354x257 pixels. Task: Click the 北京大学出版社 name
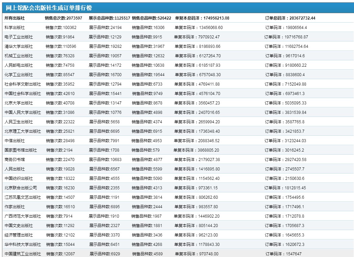(19, 103)
